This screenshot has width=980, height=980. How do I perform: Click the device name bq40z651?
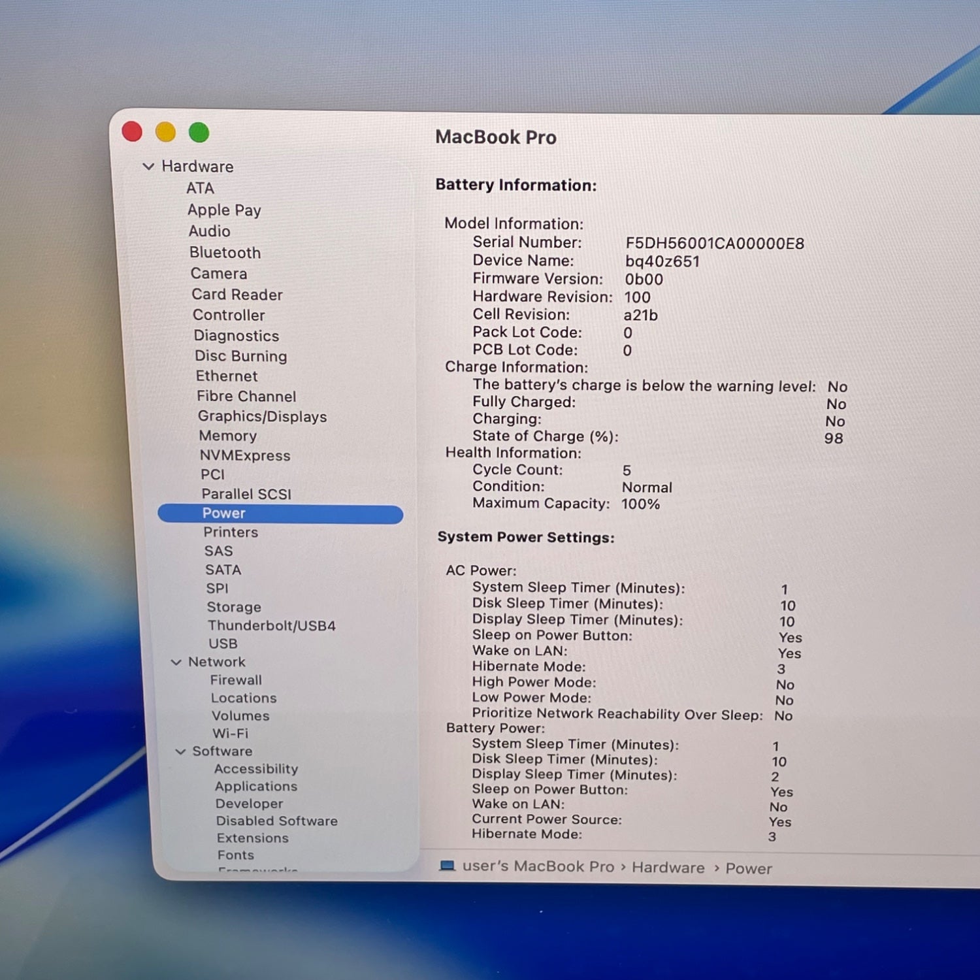point(662,262)
